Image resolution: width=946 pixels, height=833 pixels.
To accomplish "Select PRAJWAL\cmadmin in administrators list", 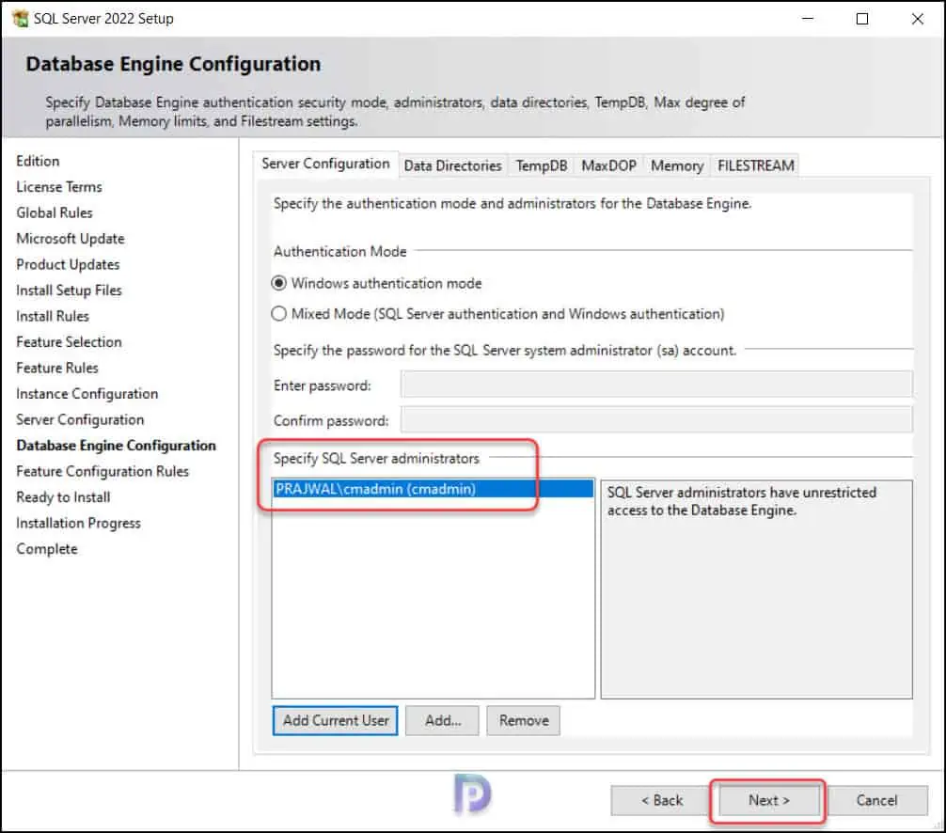I will (x=434, y=489).
